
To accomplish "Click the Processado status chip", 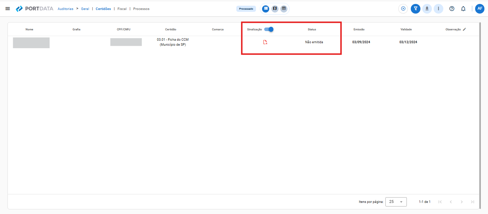I will (246, 9).
